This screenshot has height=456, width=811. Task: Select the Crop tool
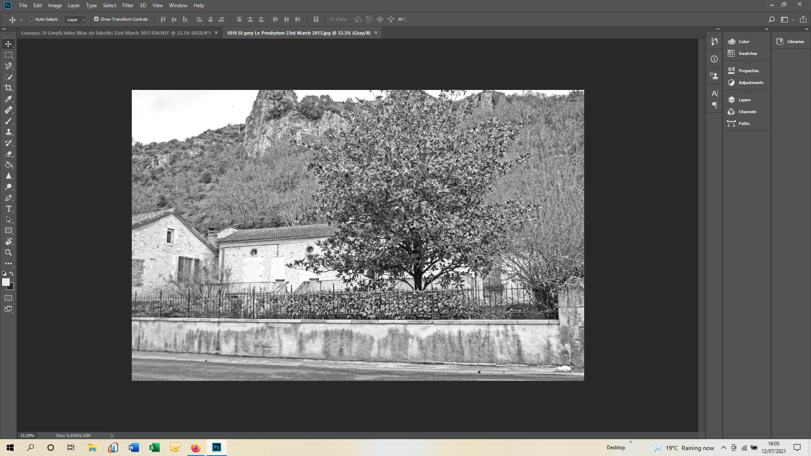tap(8, 88)
